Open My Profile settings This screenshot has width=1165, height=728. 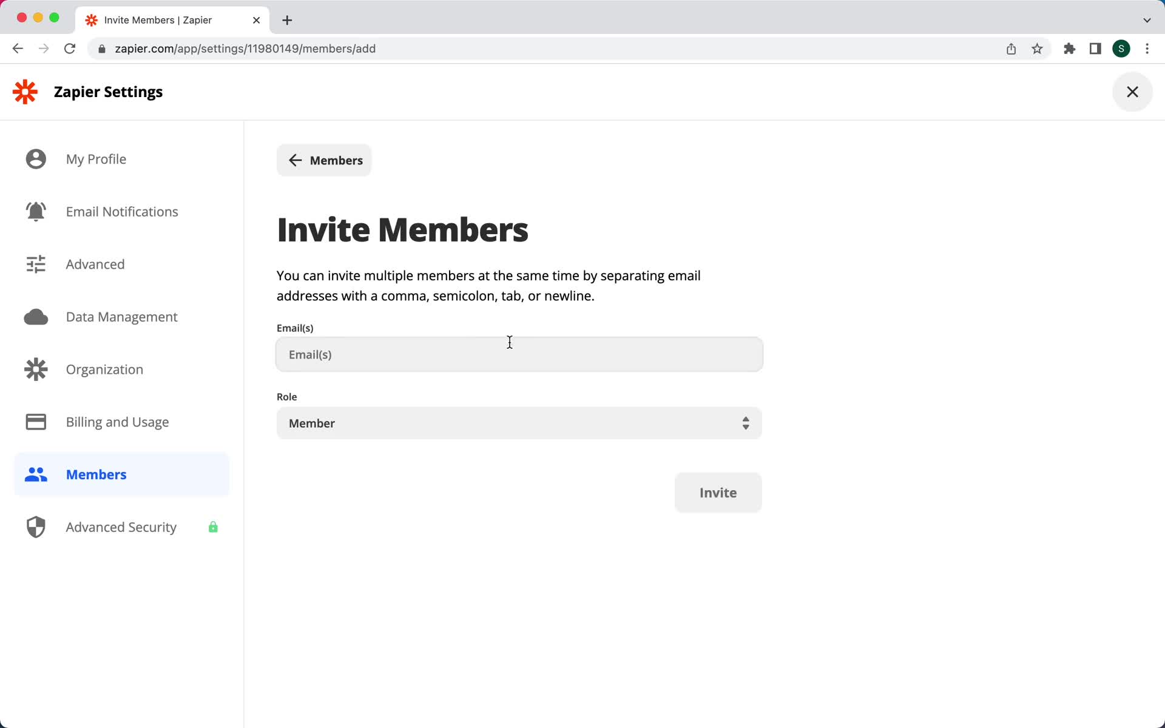[x=96, y=158]
